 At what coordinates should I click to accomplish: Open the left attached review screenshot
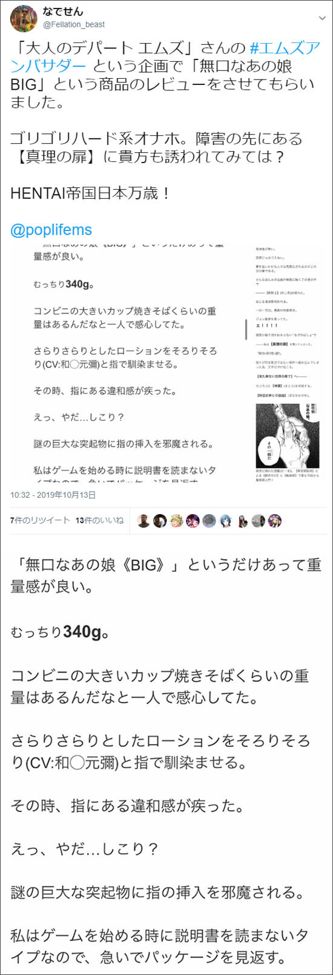[x=128, y=363]
